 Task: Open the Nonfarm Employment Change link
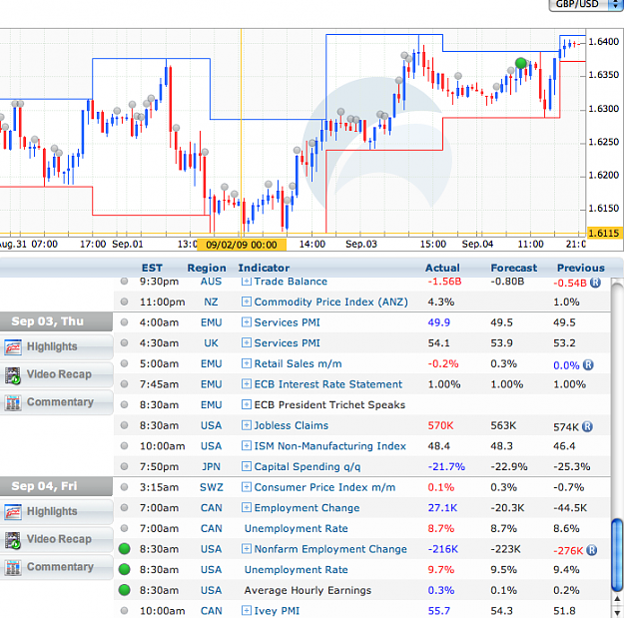tap(330, 549)
